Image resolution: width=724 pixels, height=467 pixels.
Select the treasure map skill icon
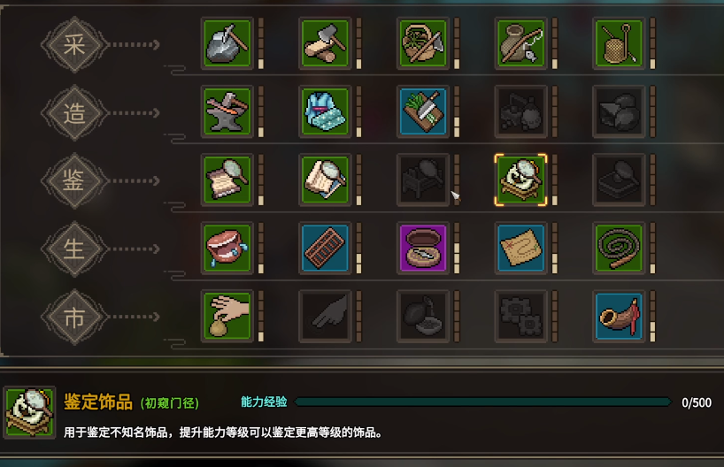click(x=520, y=249)
